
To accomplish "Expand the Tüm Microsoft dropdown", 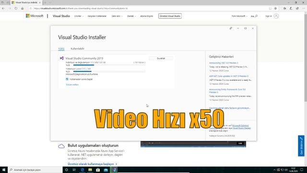I will point(239,16).
